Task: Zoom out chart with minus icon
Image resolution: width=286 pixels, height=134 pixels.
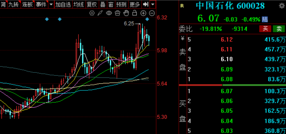Action: [152, 13]
